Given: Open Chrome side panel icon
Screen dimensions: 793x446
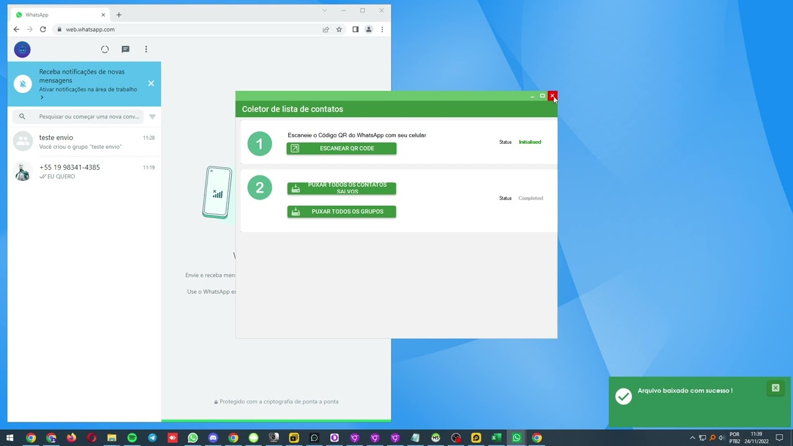Looking at the screenshot, I should tap(356, 29).
